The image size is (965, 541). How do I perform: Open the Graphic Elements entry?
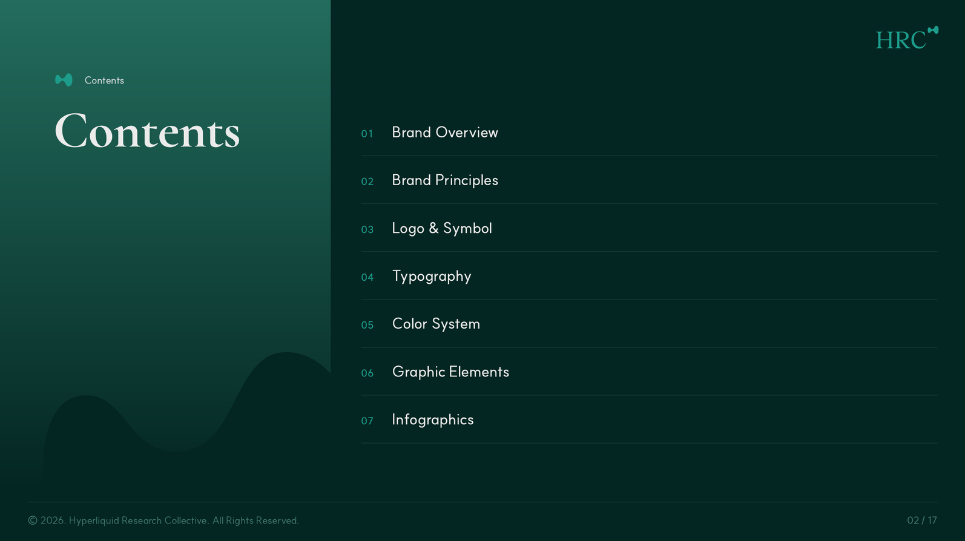(x=450, y=372)
